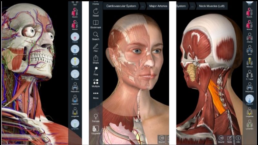Hide Digestive system in the right panel
The image size is (258, 145).
[249, 100]
